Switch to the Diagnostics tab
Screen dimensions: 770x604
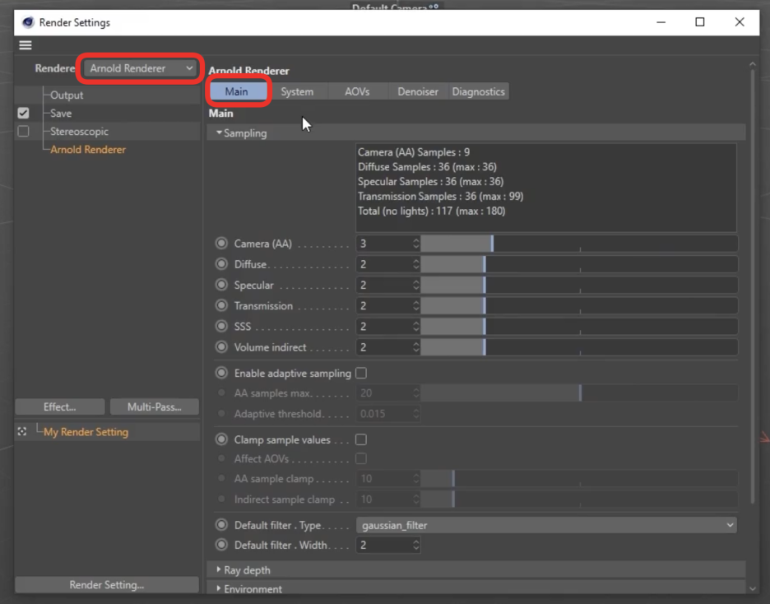[478, 91]
